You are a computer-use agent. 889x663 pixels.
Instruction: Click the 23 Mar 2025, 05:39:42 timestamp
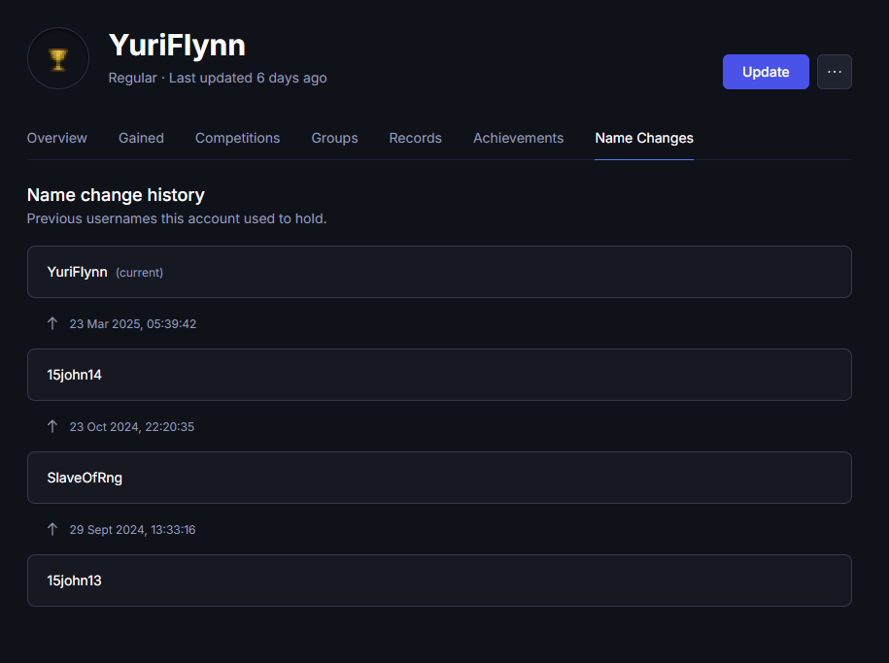click(133, 324)
